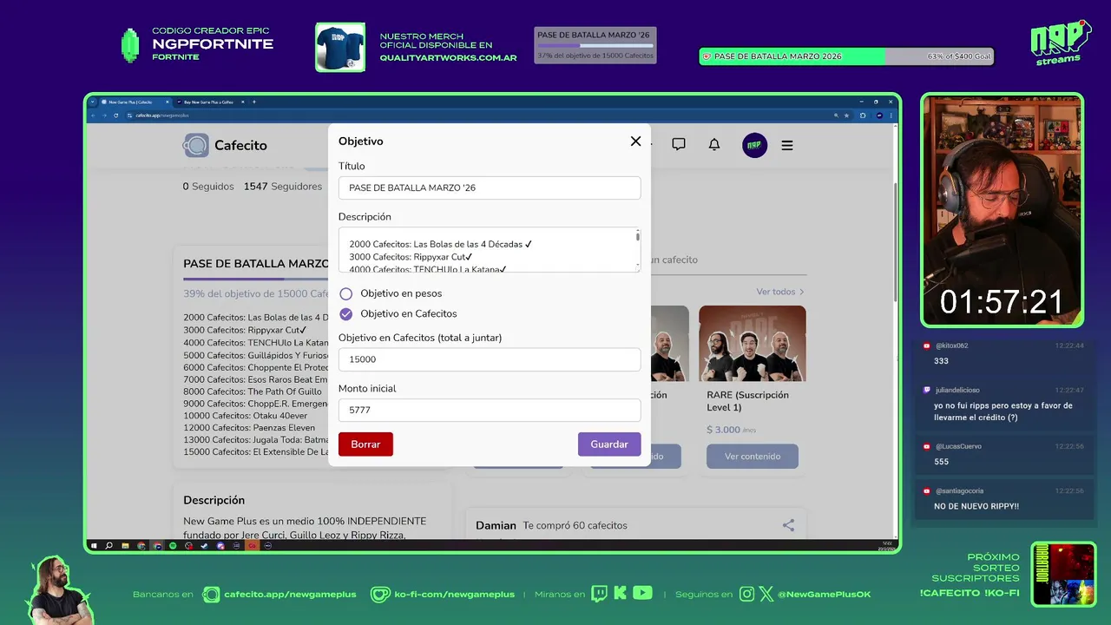
Task: Click the RARE subscription thumbnail image
Action: click(753, 344)
